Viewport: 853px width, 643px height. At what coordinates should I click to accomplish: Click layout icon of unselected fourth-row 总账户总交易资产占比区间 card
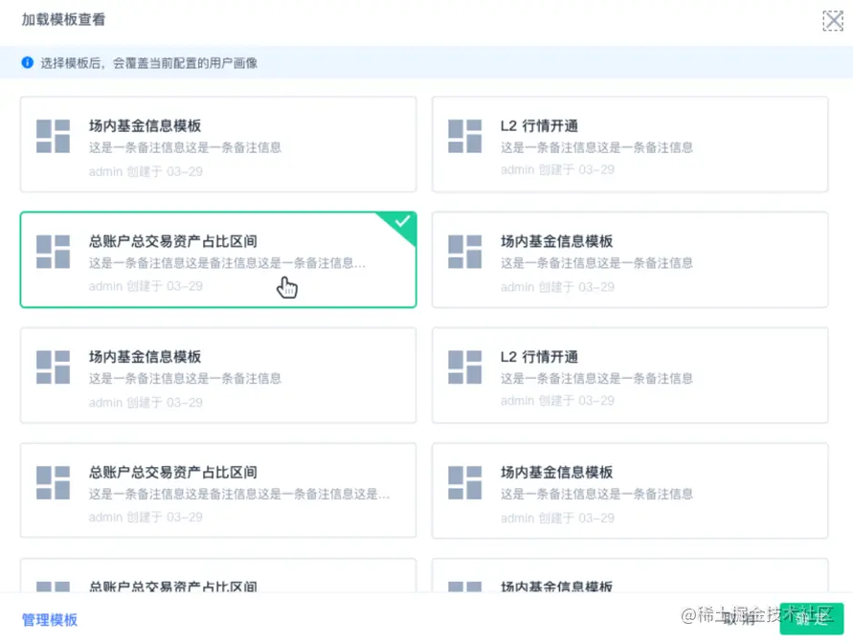[x=53, y=482]
